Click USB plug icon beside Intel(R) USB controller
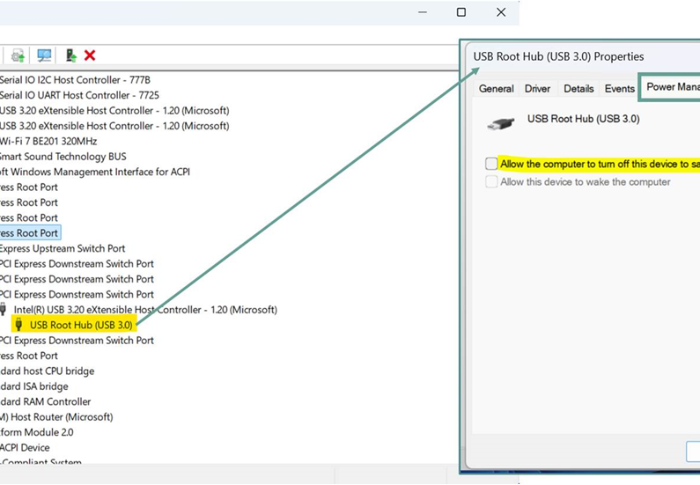 click(x=4, y=309)
